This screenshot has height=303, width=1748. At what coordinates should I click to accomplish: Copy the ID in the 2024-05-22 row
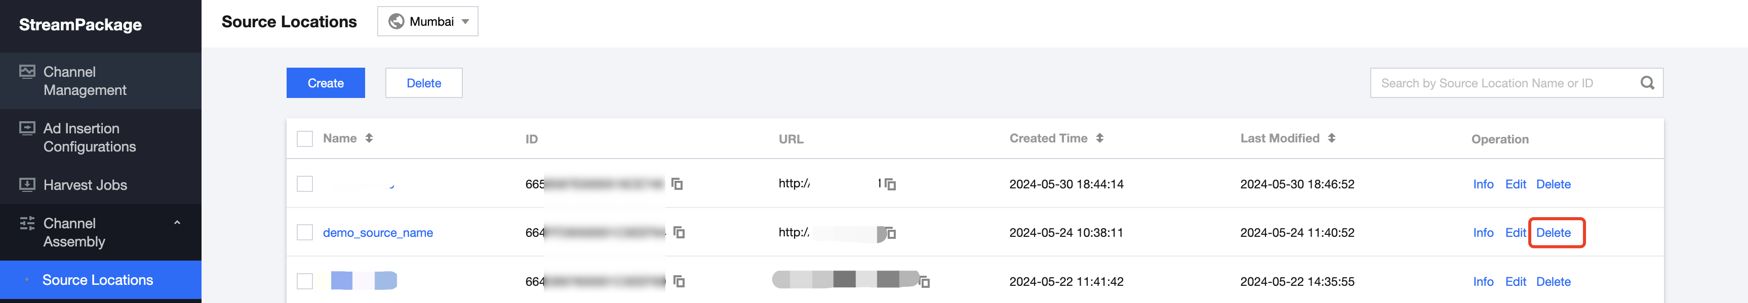click(x=679, y=281)
